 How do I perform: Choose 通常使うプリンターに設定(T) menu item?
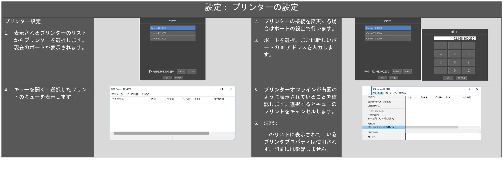(384, 102)
